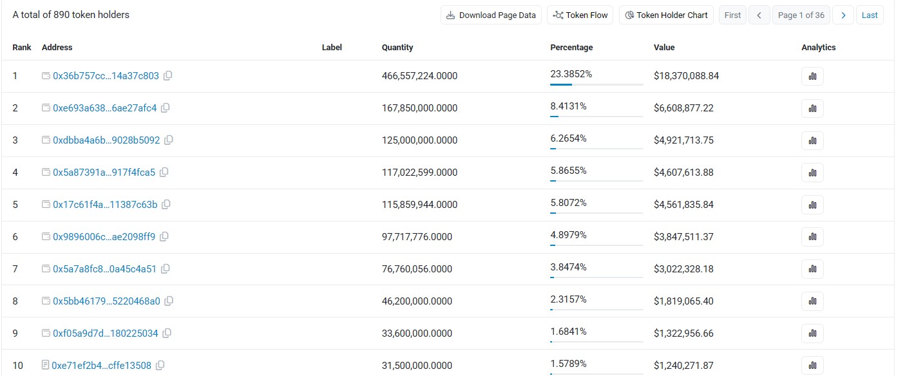The width and height of the screenshot is (905, 376).
Task: Click the Percentage column header
Action: point(571,48)
